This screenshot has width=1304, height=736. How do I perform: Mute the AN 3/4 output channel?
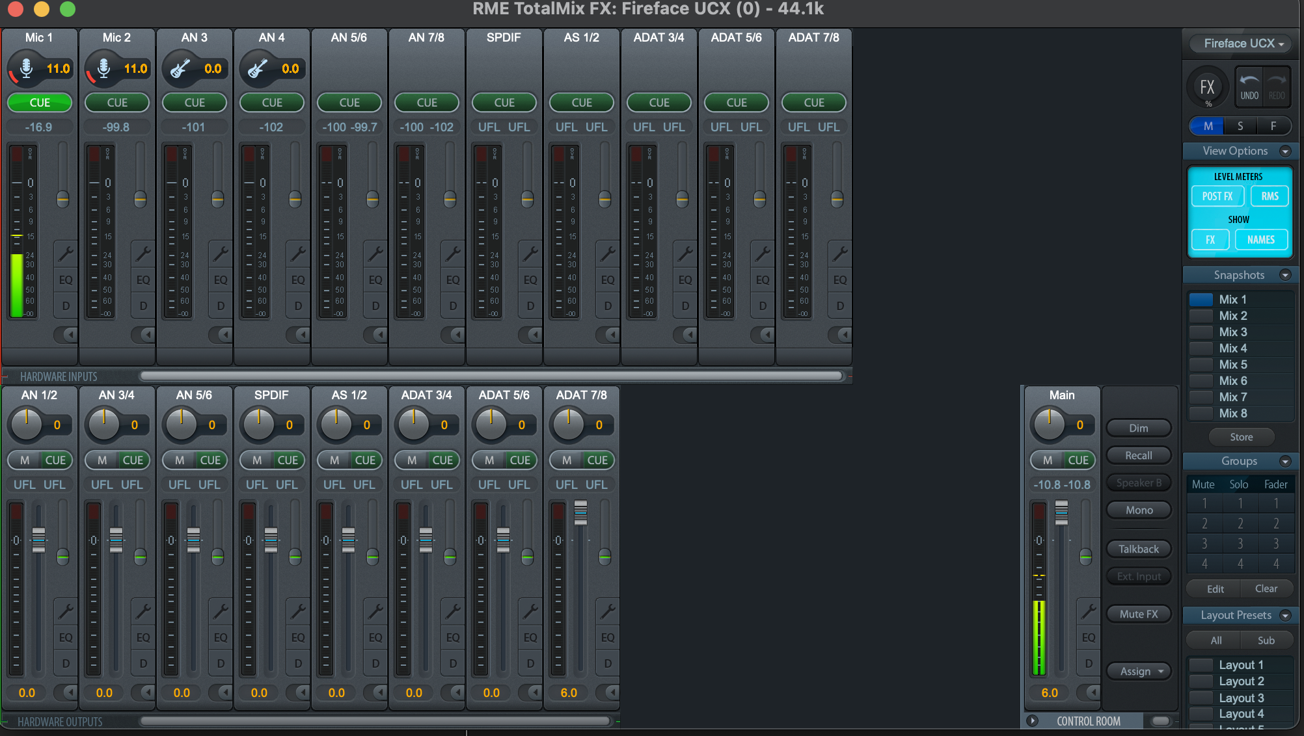point(102,460)
